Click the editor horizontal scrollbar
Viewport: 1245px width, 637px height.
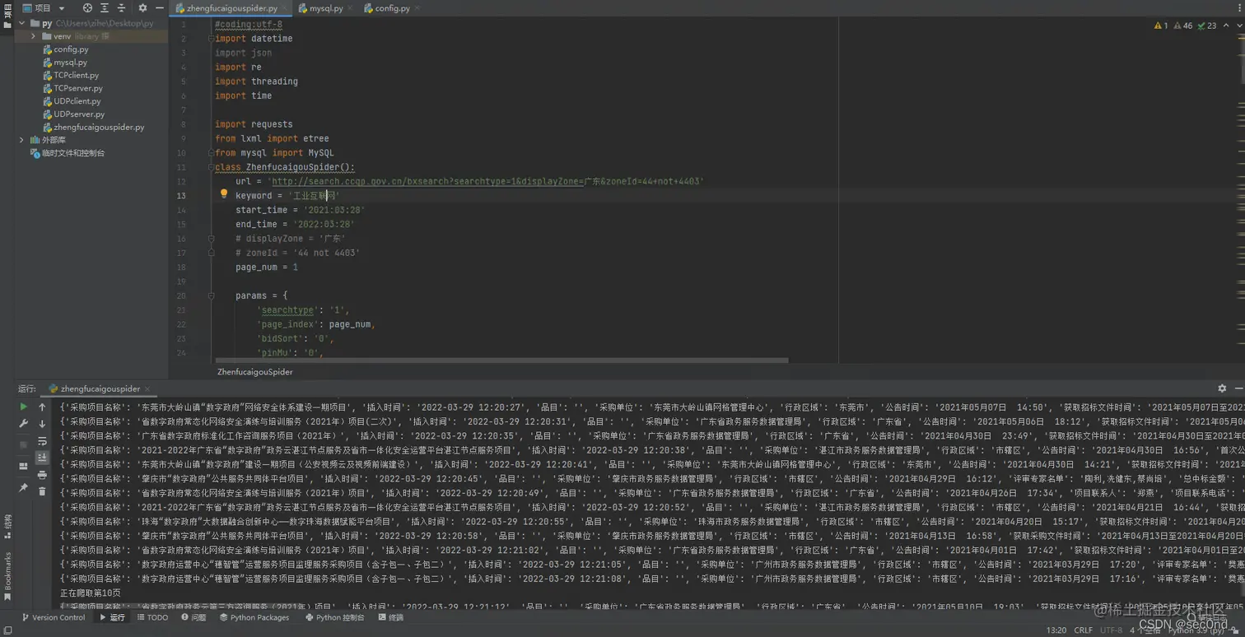point(501,360)
